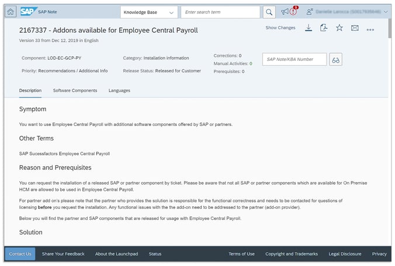
Task: Switch to Software Components tab
Action: (x=75, y=90)
